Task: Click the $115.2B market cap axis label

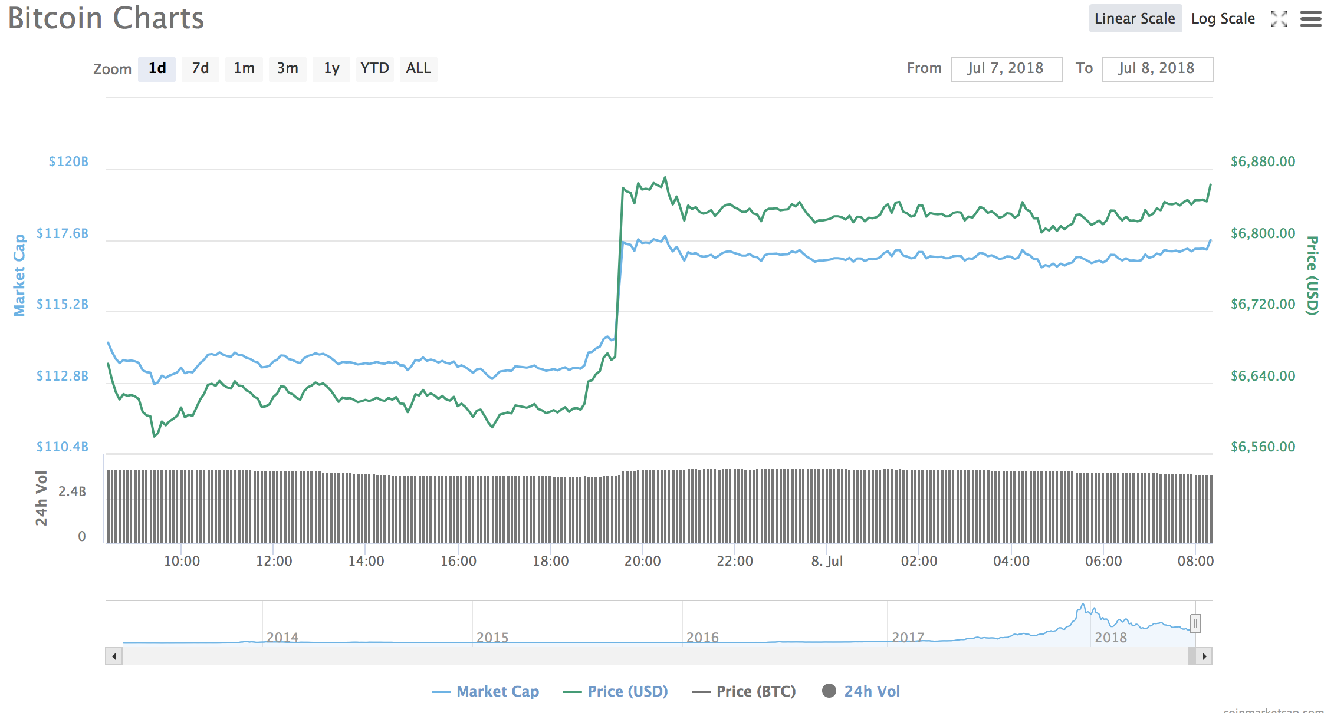Action: [63, 304]
